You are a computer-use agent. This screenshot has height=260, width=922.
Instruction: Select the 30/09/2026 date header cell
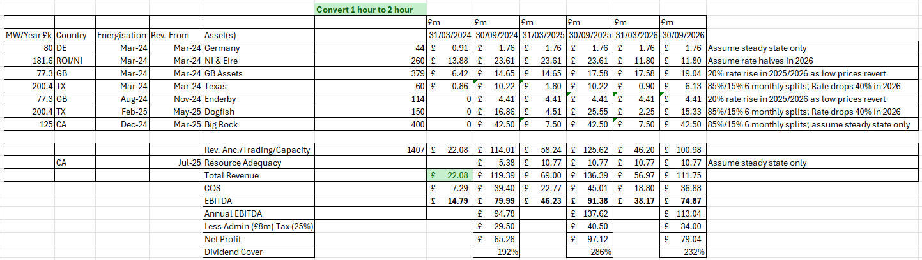tap(683, 35)
